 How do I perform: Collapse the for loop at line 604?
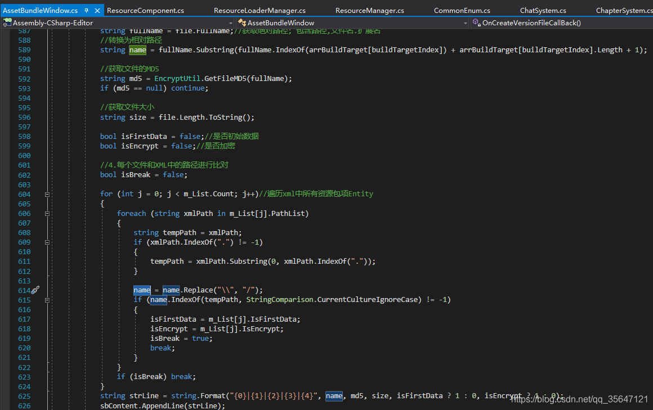tap(47, 195)
